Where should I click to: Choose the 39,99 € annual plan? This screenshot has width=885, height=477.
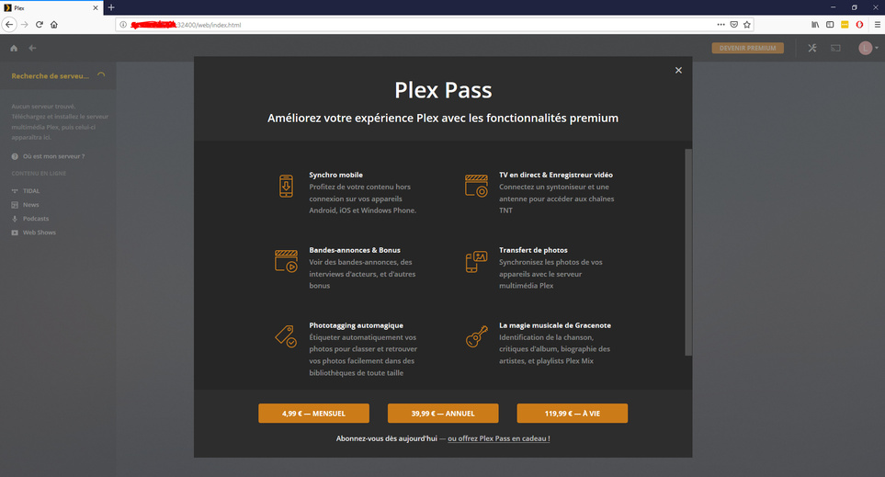[x=443, y=414]
